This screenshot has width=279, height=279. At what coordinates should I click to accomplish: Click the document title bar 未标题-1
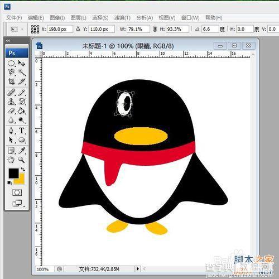pyautogui.click(x=128, y=46)
